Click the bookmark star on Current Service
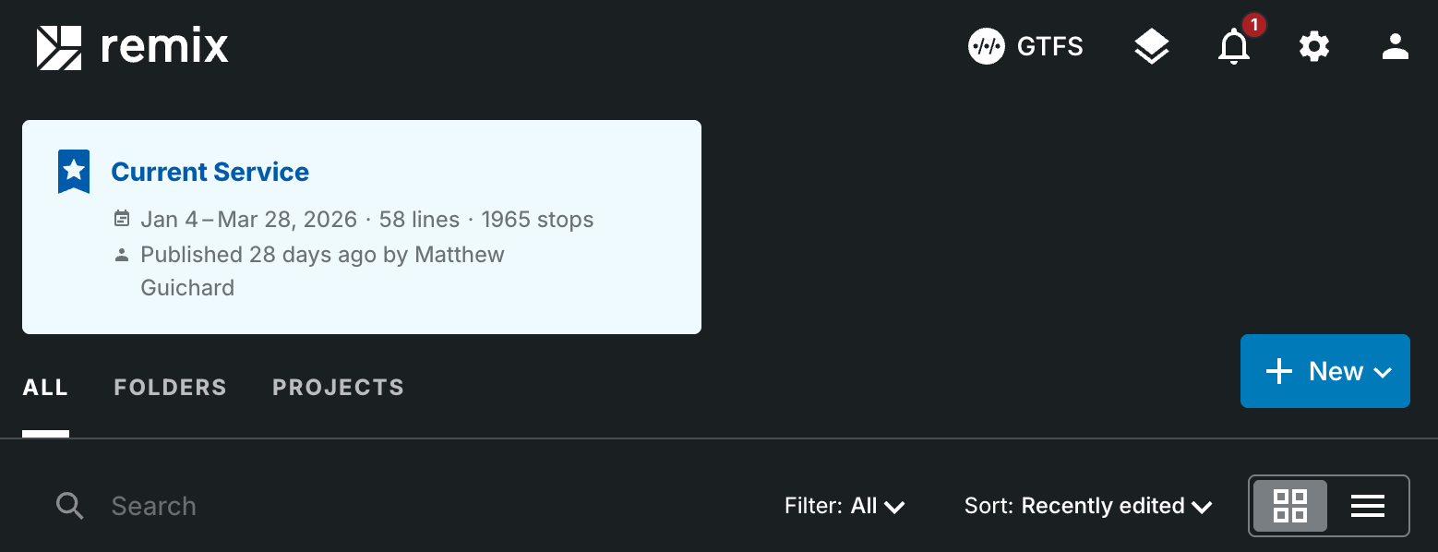This screenshot has height=552, width=1438. (x=73, y=172)
